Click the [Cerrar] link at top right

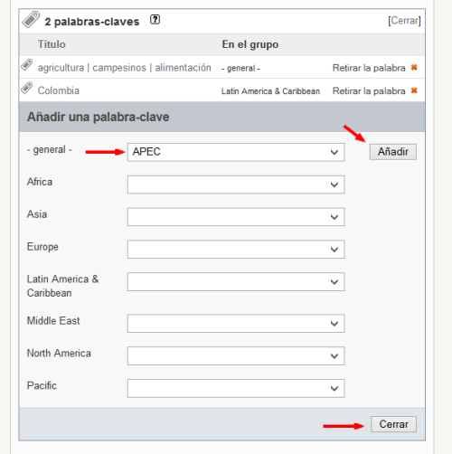coord(404,21)
